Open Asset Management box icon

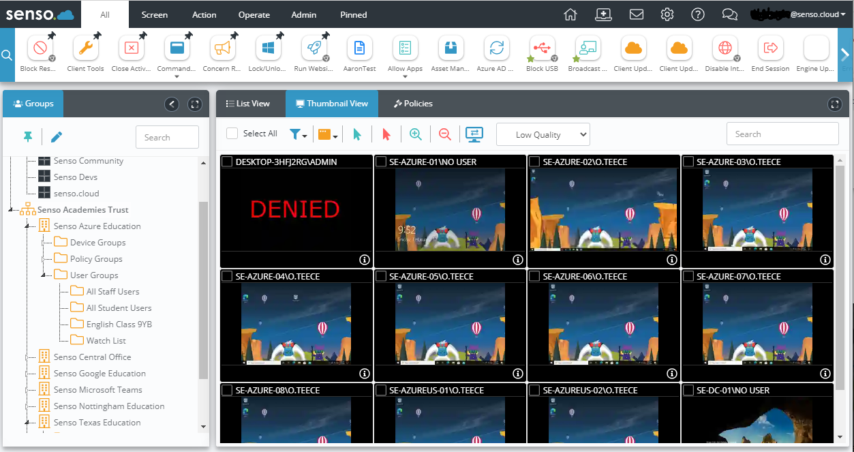[x=451, y=48]
